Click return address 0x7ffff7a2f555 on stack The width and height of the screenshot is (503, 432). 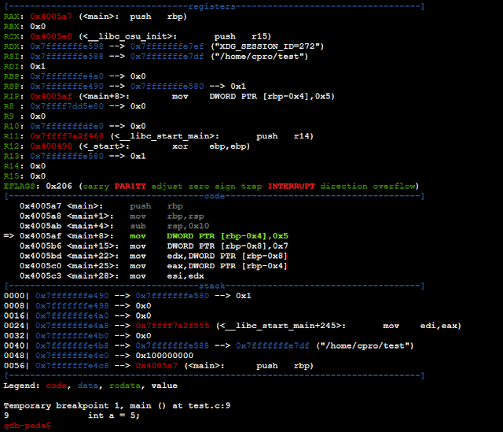click(172, 326)
